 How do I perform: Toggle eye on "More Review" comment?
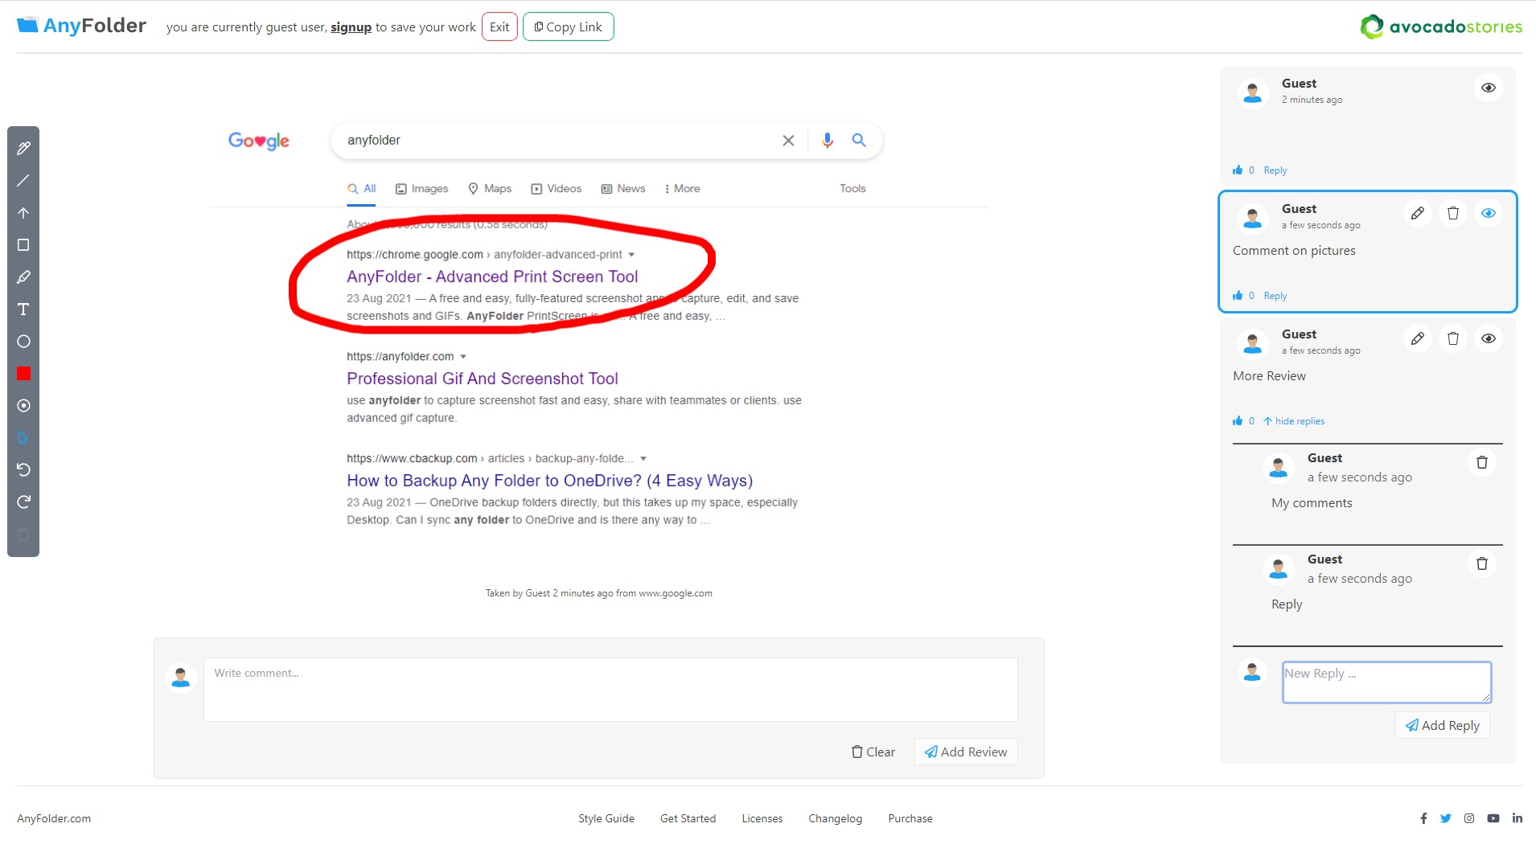pos(1489,338)
